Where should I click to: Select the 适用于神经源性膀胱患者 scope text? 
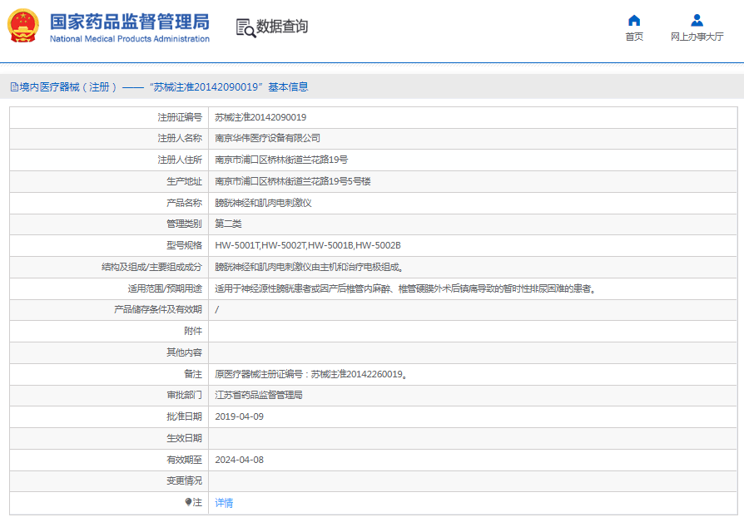404,288
